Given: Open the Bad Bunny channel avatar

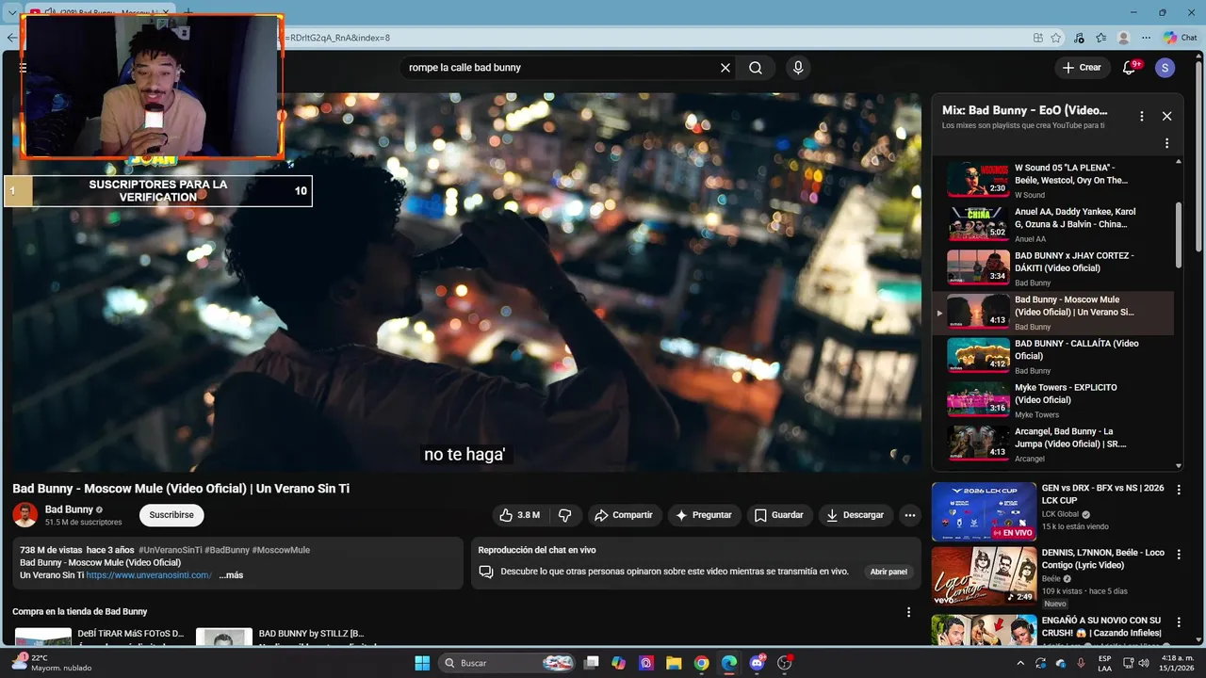Looking at the screenshot, I should tap(24, 515).
